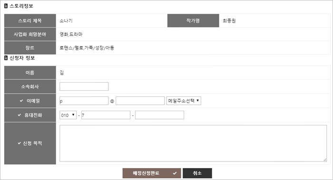Focus the 소속회사 input field
333x180 pixels.
pyautogui.click(x=84, y=86)
